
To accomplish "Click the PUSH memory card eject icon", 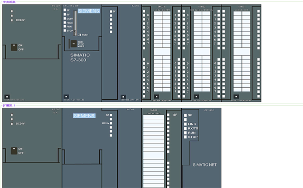I will pos(79,35).
